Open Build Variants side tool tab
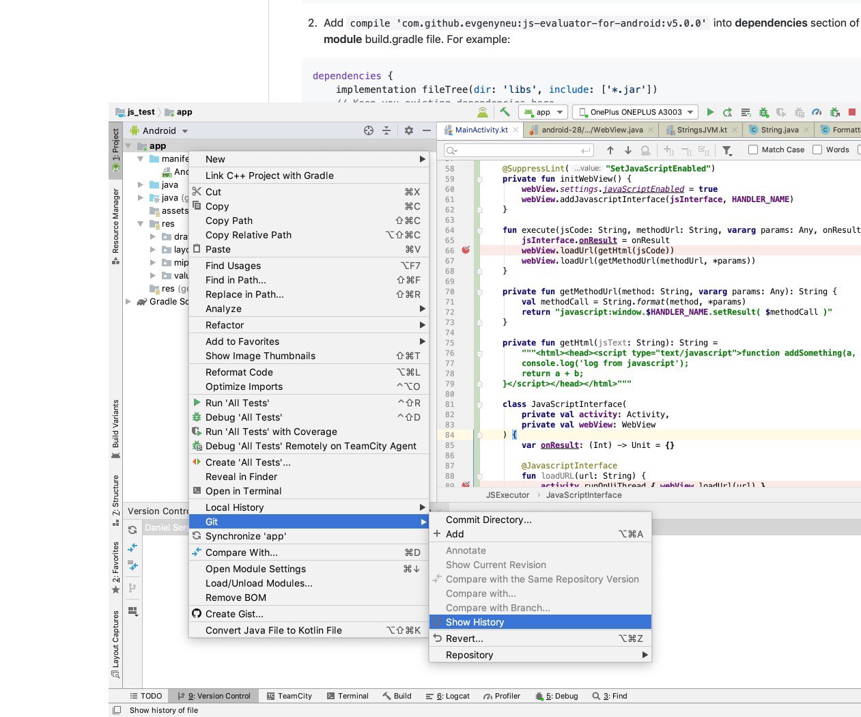Image resolution: width=861 pixels, height=717 pixels. [x=115, y=430]
